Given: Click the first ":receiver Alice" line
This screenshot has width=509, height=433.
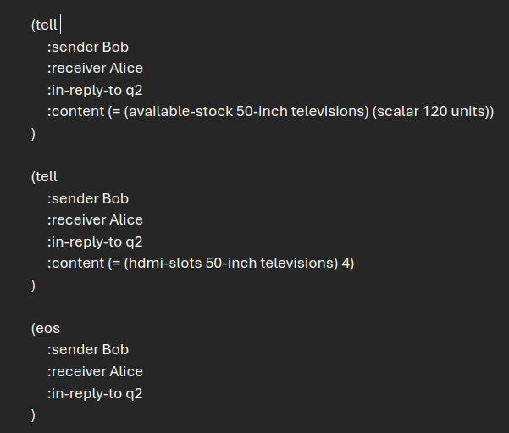Looking at the screenshot, I should pyautogui.click(x=95, y=69).
